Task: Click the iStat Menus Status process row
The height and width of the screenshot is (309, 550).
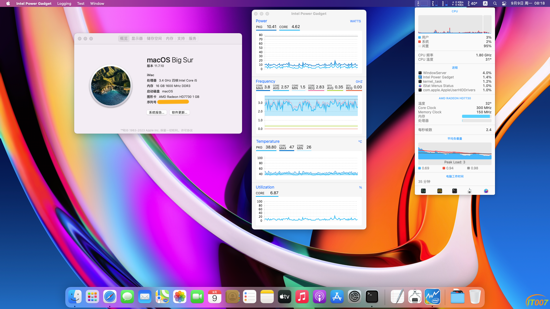Action: 455,86
